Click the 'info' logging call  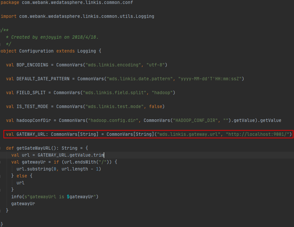click(17, 197)
